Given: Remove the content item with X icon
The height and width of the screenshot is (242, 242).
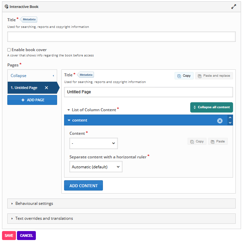Looking at the screenshot, I should pyautogui.click(x=220, y=121).
